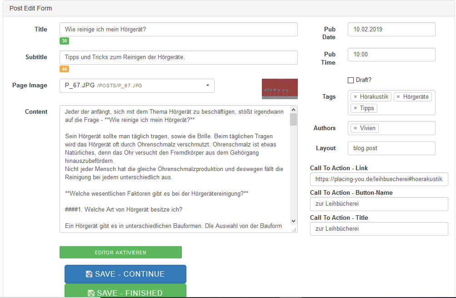The height and width of the screenshot is (298, 456).
Task: Remove the Hörgeräte tag via its x
Action: coord(398,97)
